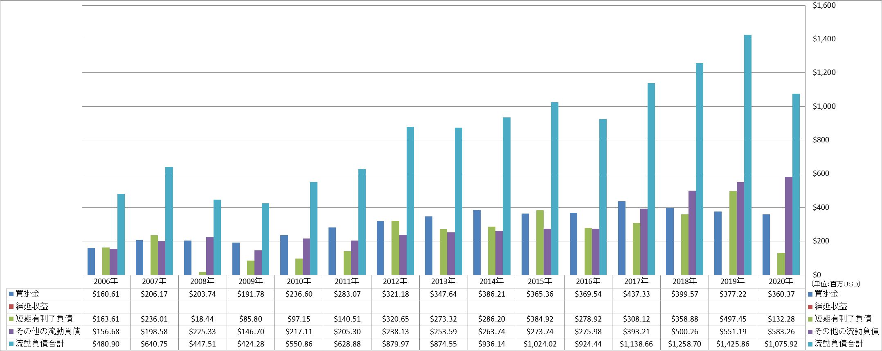882x351 pixels.
Task: Click the $879.97 流動負債合計 cell for 2012
Action: tap(395, 344)
